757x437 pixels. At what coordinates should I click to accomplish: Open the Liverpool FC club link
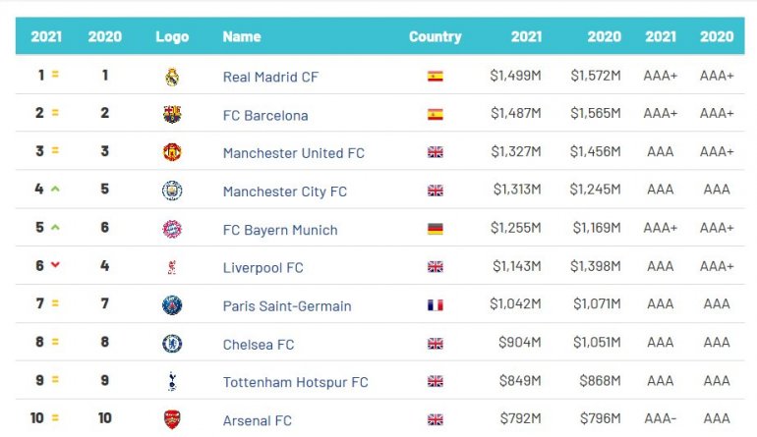pos(262,267)
